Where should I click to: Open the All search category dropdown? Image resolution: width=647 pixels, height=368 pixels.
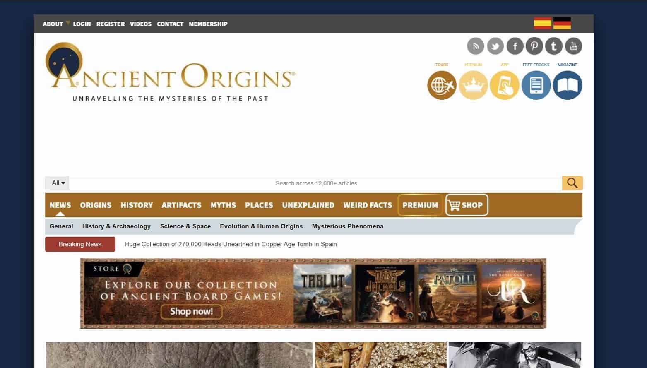[58, 183]
